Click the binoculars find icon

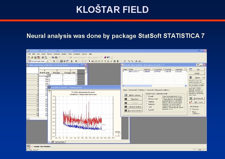(x=71, y=57)
